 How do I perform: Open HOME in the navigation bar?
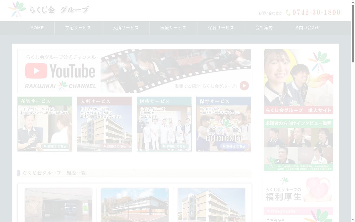(x=37, y=28)
